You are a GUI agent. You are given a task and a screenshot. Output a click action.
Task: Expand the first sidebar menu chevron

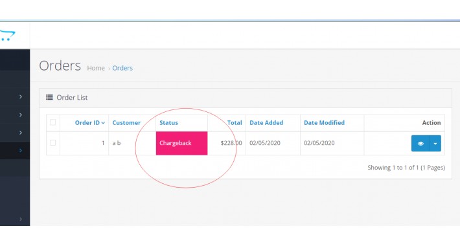tap(21, 96)
